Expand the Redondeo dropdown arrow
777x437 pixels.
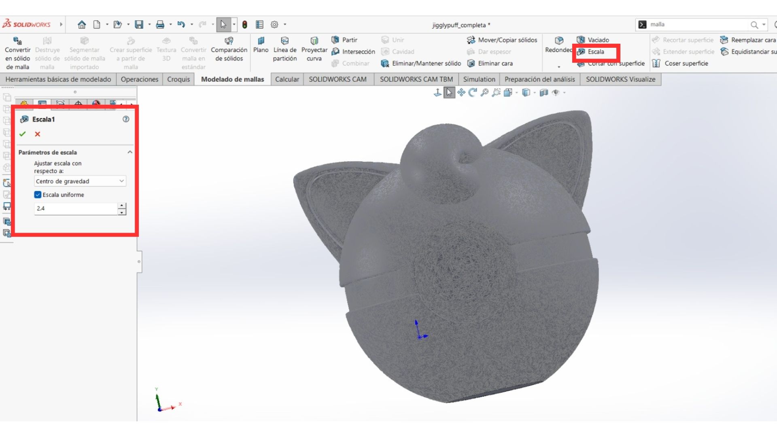coord(559,67)
